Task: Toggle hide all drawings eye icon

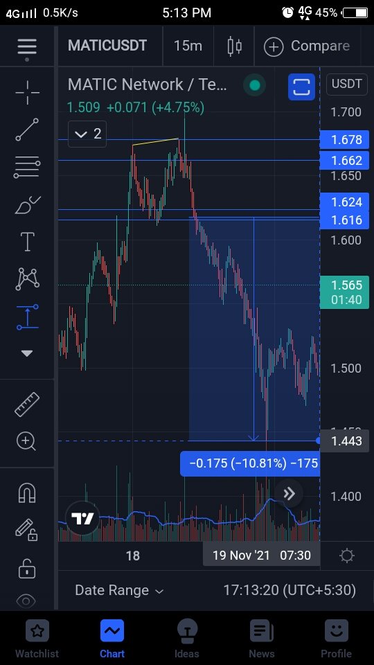Action: [26, 601]
